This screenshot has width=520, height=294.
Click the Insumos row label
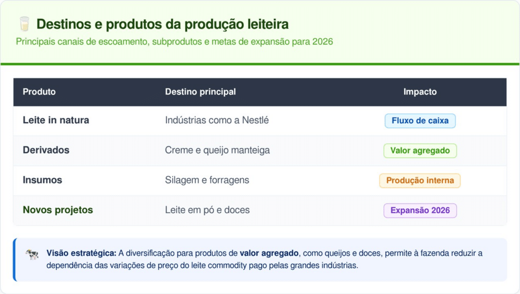(42, 180)
